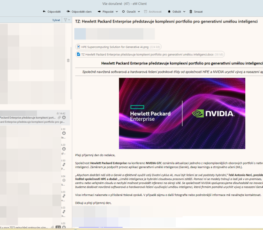The width and height of the screenshot is (263, 230).
Task: Click avatar icon of the :30 message
Action: [x=64, y=133]
